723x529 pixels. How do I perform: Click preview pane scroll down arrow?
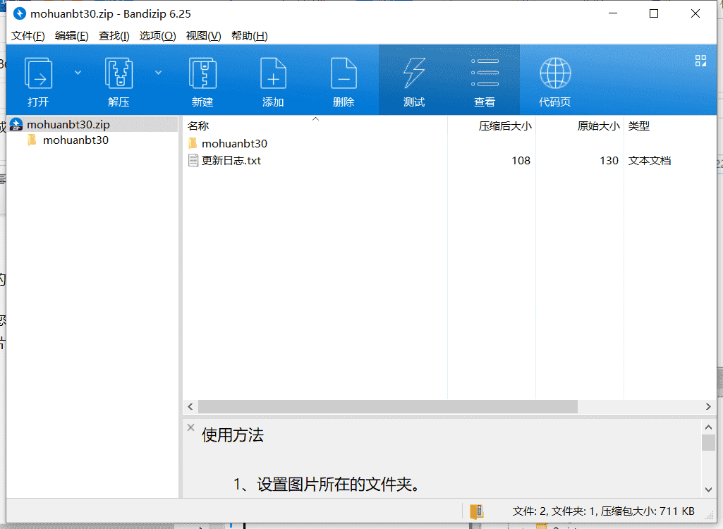pos(708,490)
